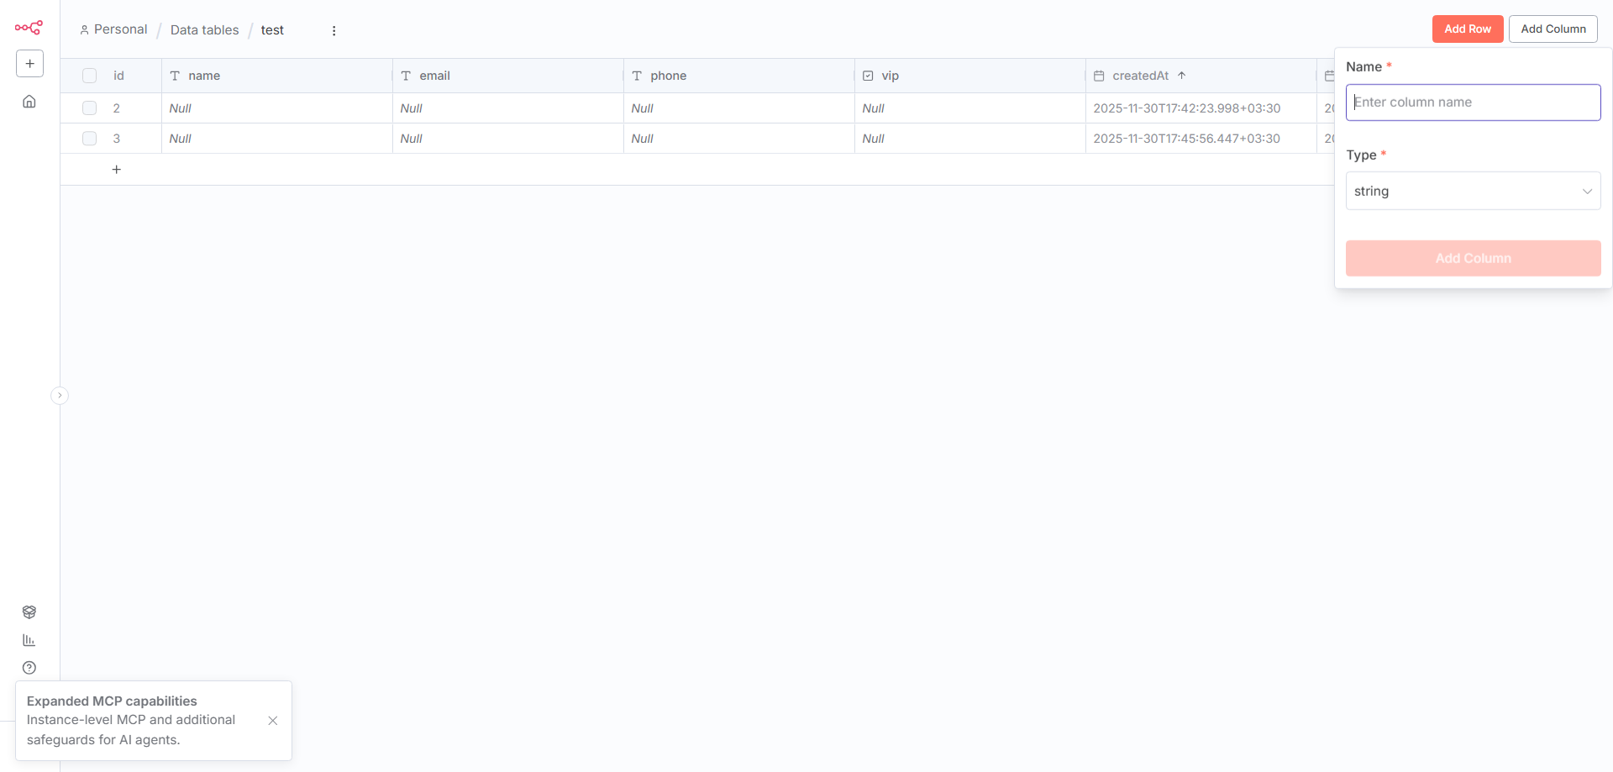Screen dimensions: 1613x772
Task: Open the templates box icon in sidebar
Action: pyautogui.click(x=29, y=612)
